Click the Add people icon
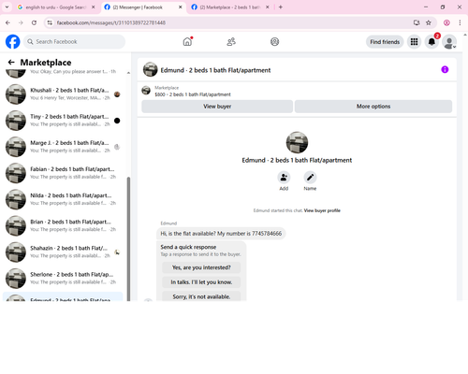This screenshot has width=468, height=374. [x=284, y=178]
